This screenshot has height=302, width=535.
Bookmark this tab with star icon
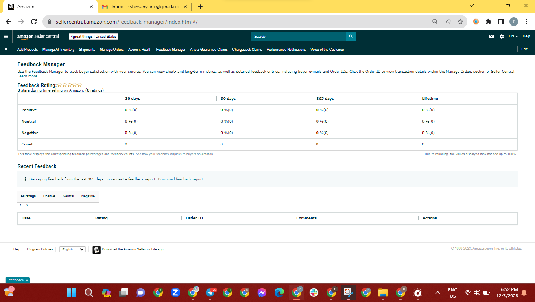(460, 22)
